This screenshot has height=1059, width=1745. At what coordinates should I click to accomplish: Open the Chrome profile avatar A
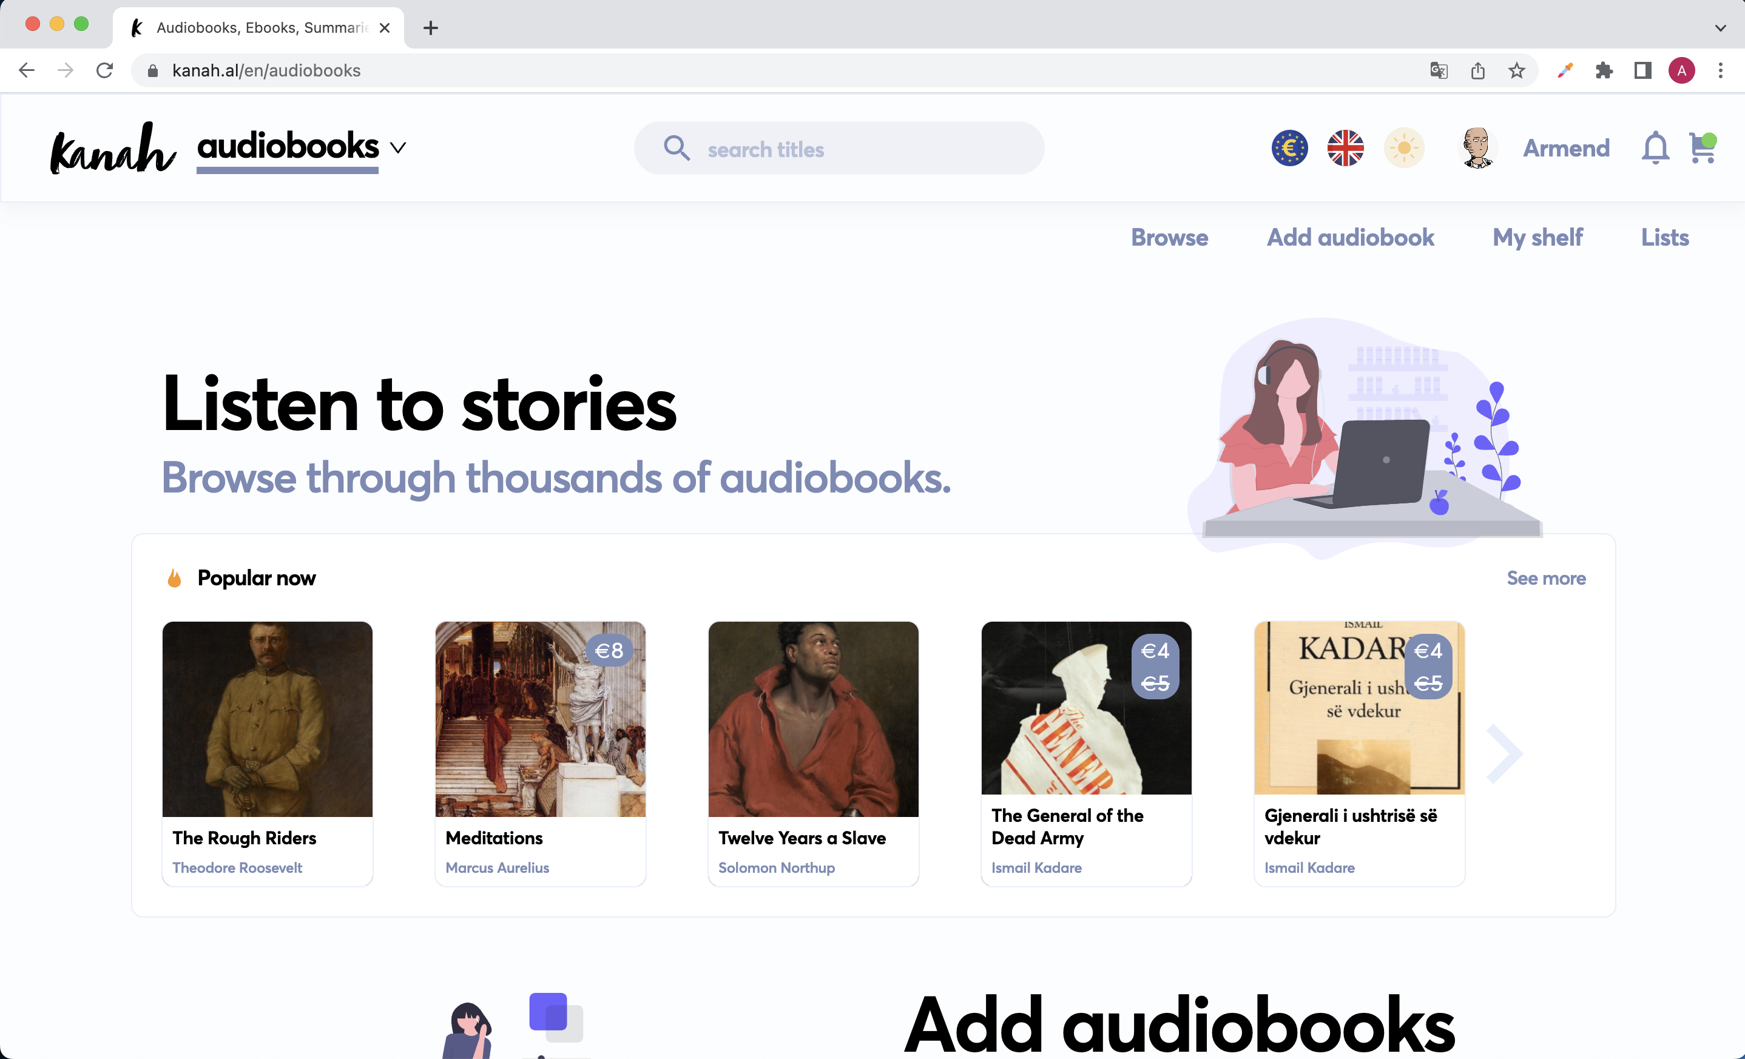[x=1682, y=70]
